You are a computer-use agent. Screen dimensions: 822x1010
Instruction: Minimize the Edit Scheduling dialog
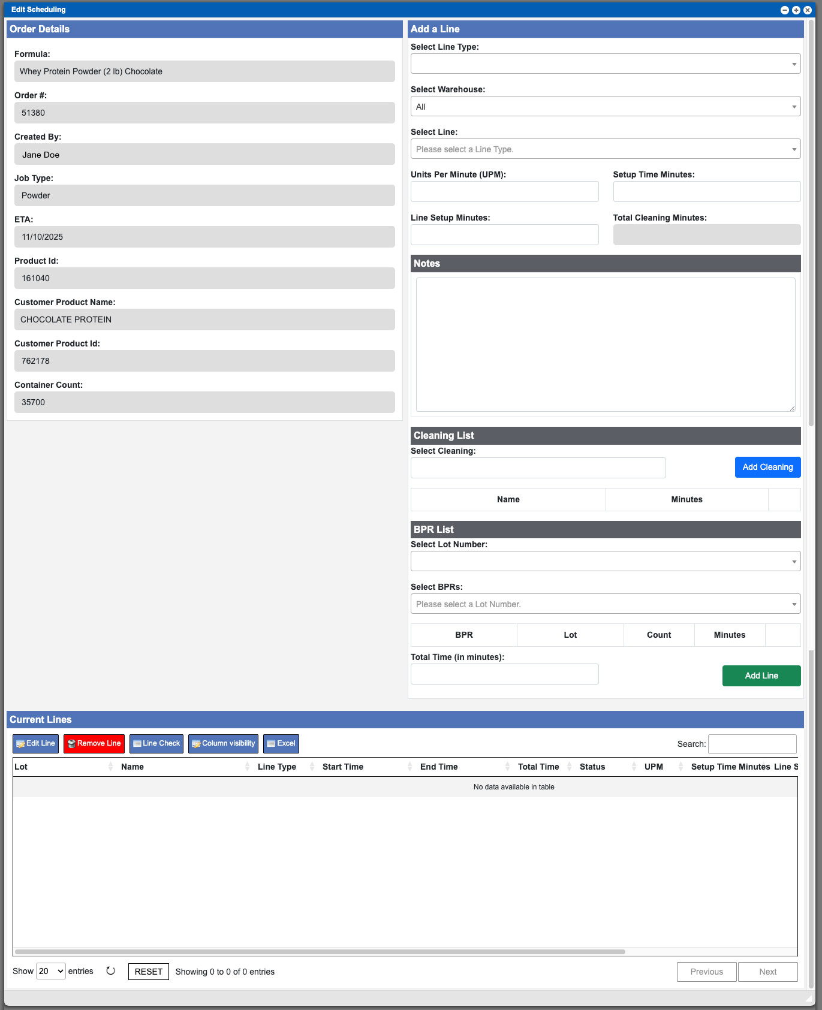click(x=784, y=10)
